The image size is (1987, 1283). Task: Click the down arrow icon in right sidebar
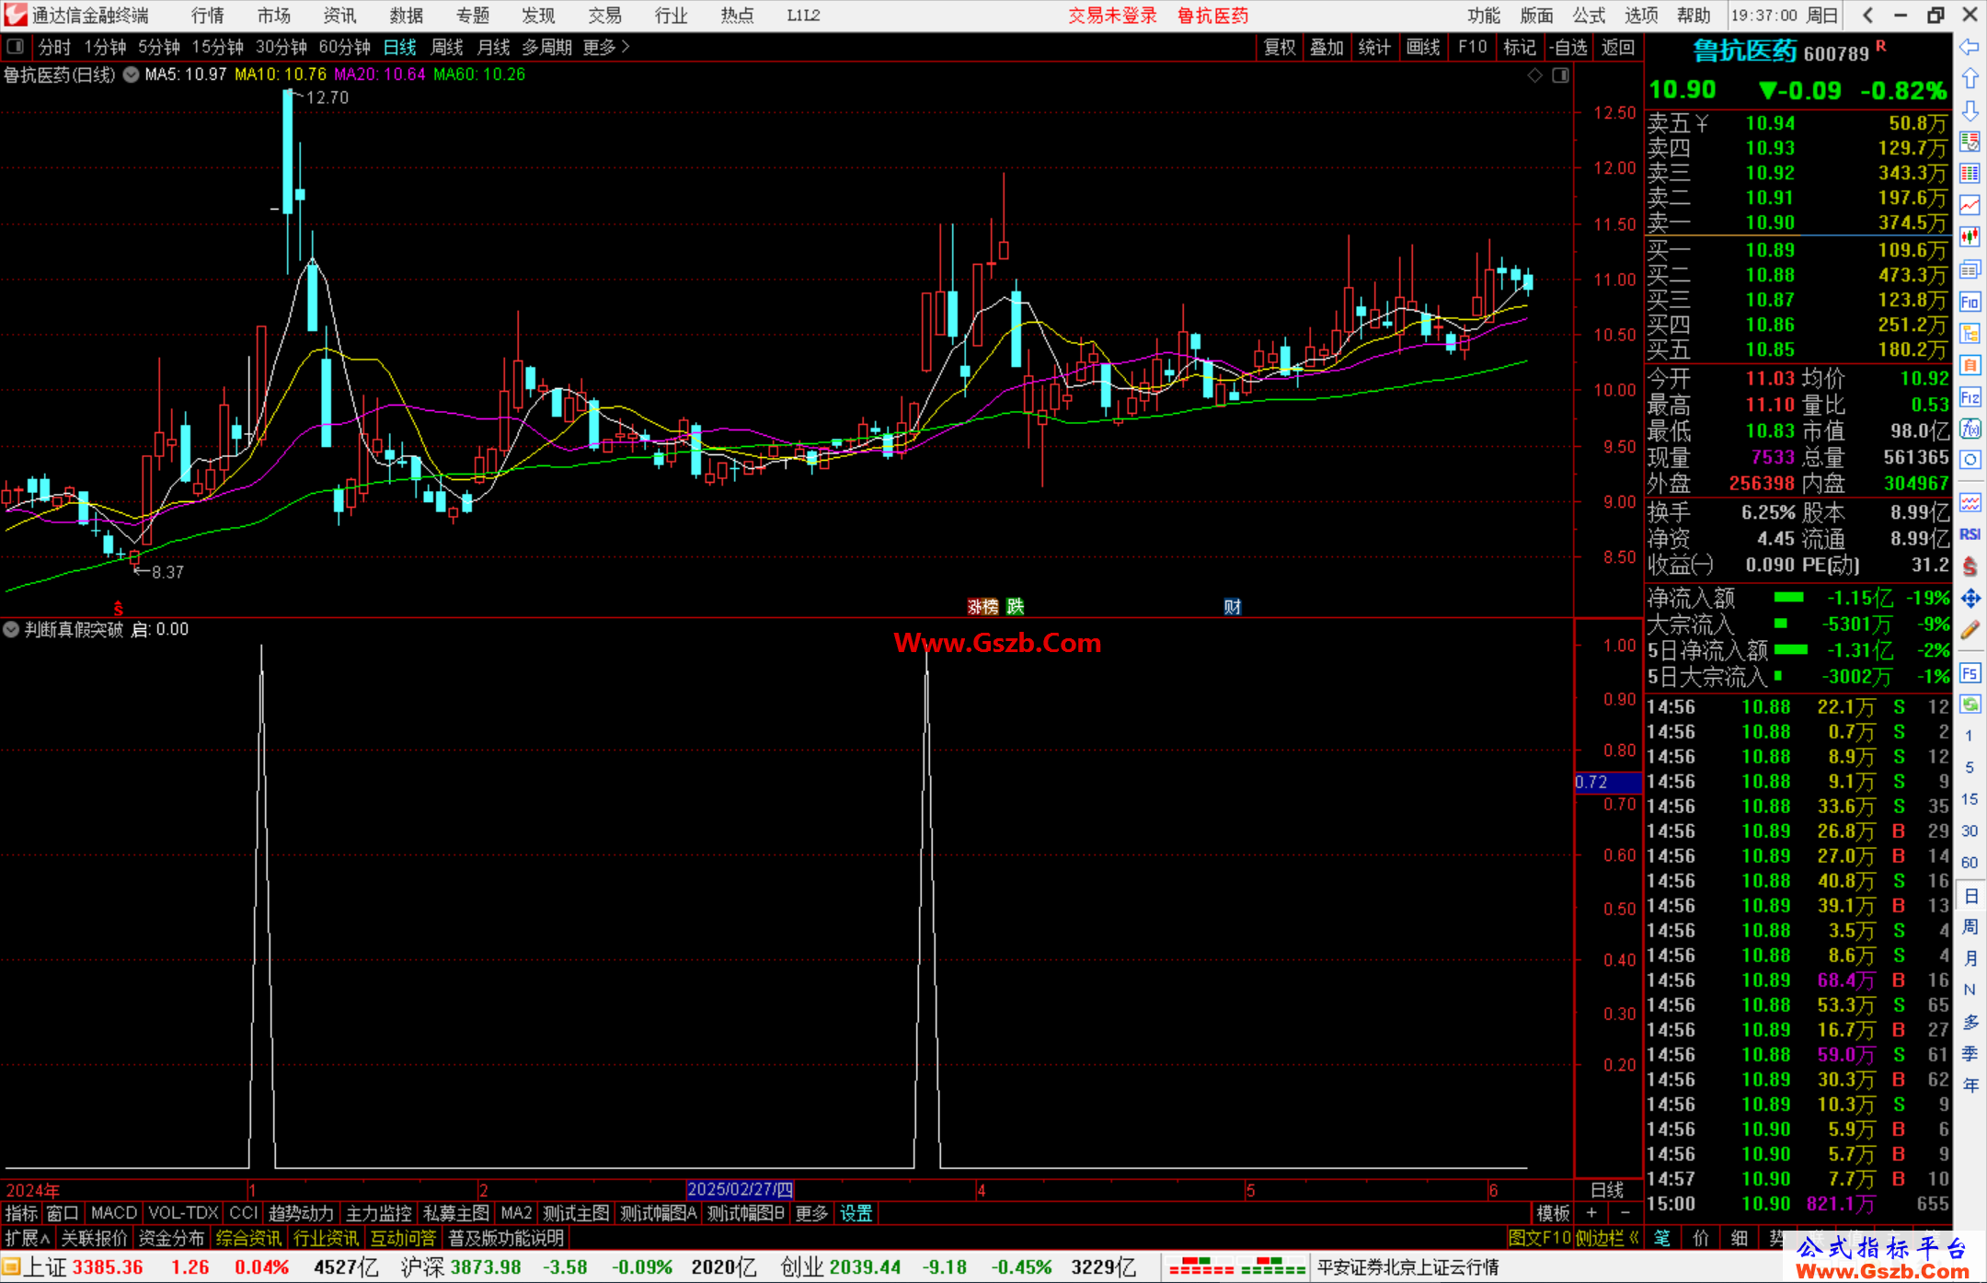click(x=1970, y=110)
